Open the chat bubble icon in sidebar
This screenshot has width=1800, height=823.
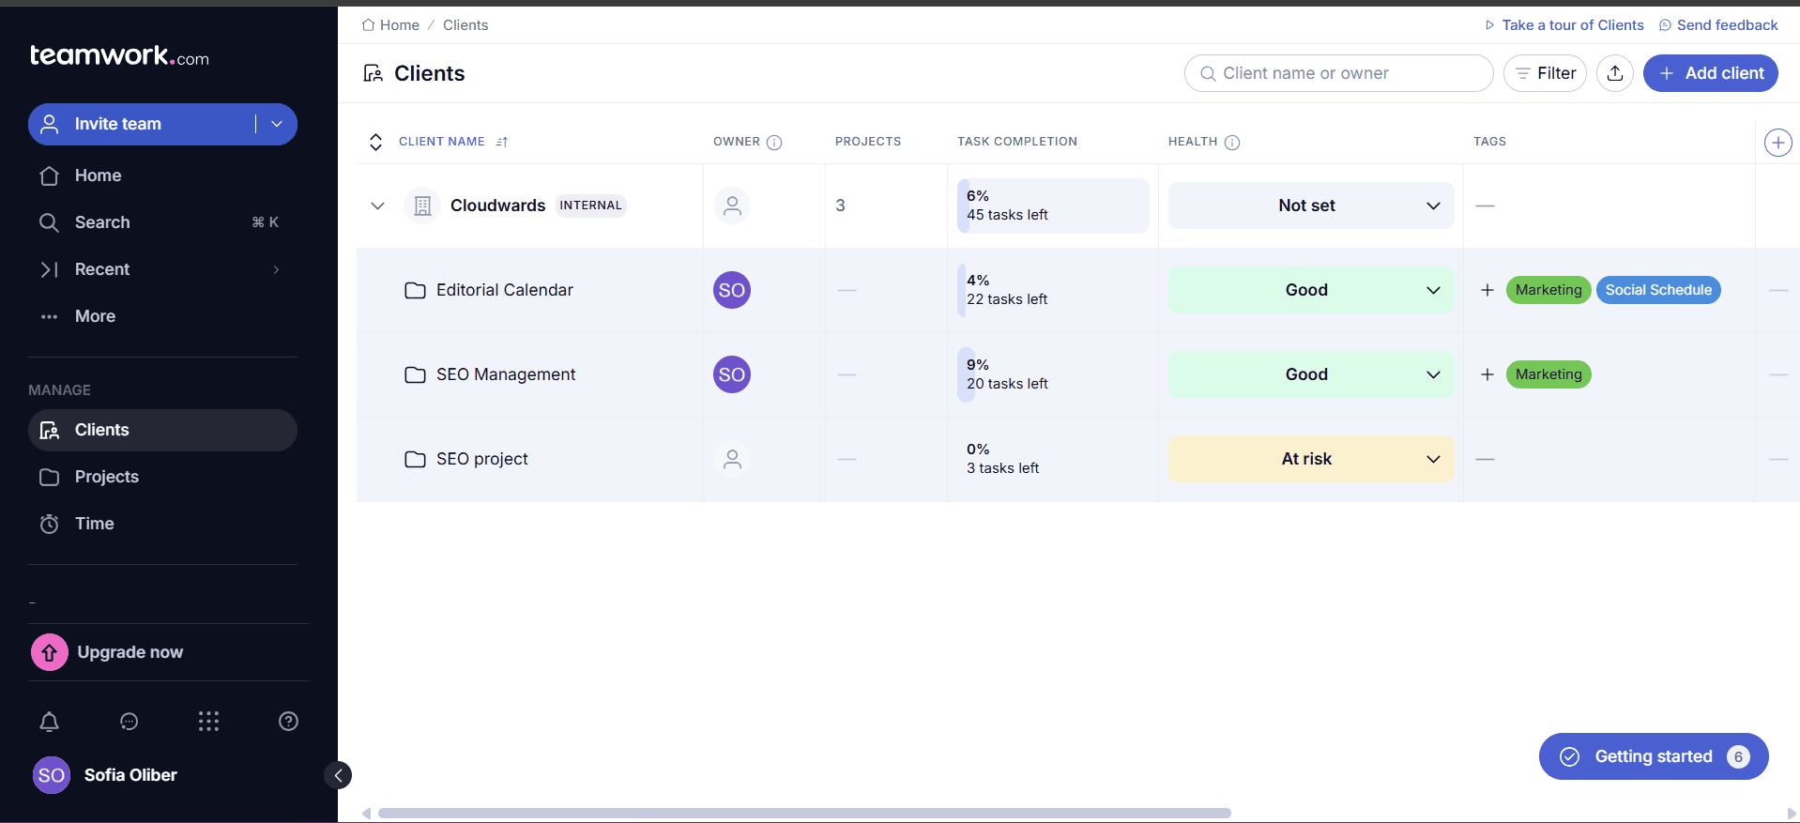pyautogui.click(x=130, y=721)
